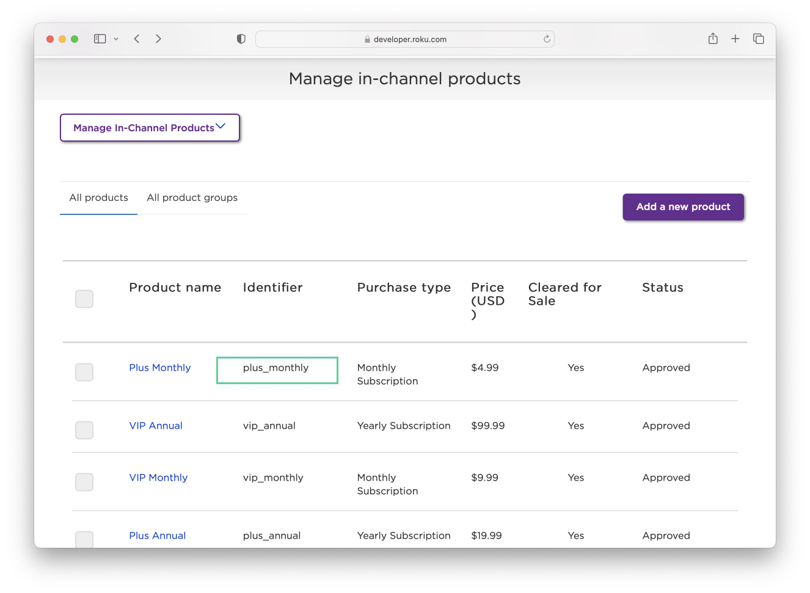Focus the developer.roku.com address bar
Viewport: 810px width, 593px height.
tap(404, 39)
